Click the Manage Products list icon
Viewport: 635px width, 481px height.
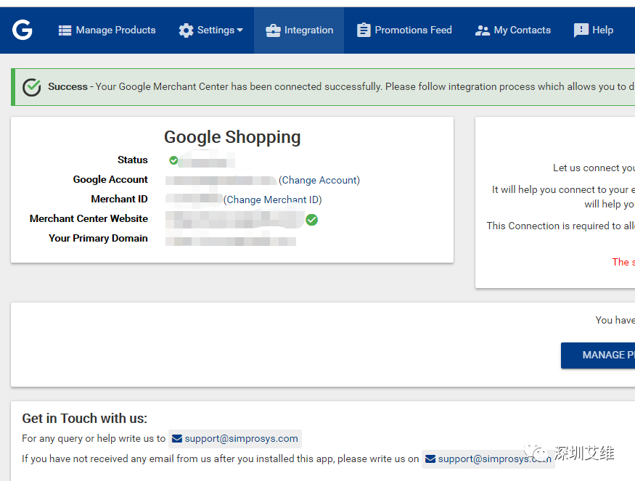(65, 30)
